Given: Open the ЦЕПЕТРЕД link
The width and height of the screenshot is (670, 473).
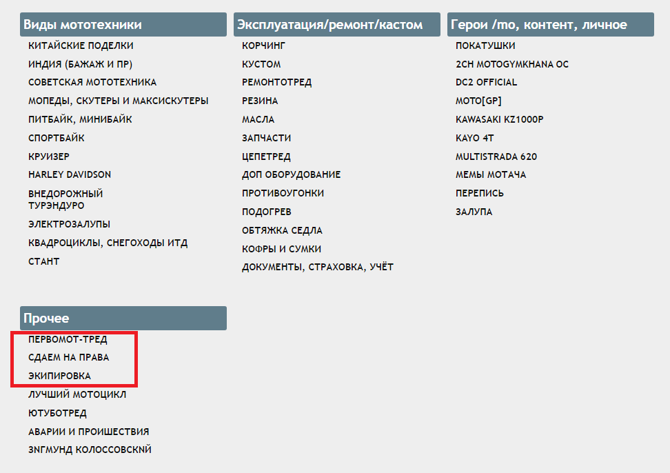Looking at the screenshot, I should pos(266,157).
